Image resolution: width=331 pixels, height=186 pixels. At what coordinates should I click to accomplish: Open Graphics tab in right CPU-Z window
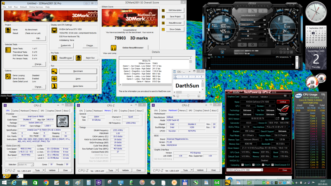(x=199, y=110)
